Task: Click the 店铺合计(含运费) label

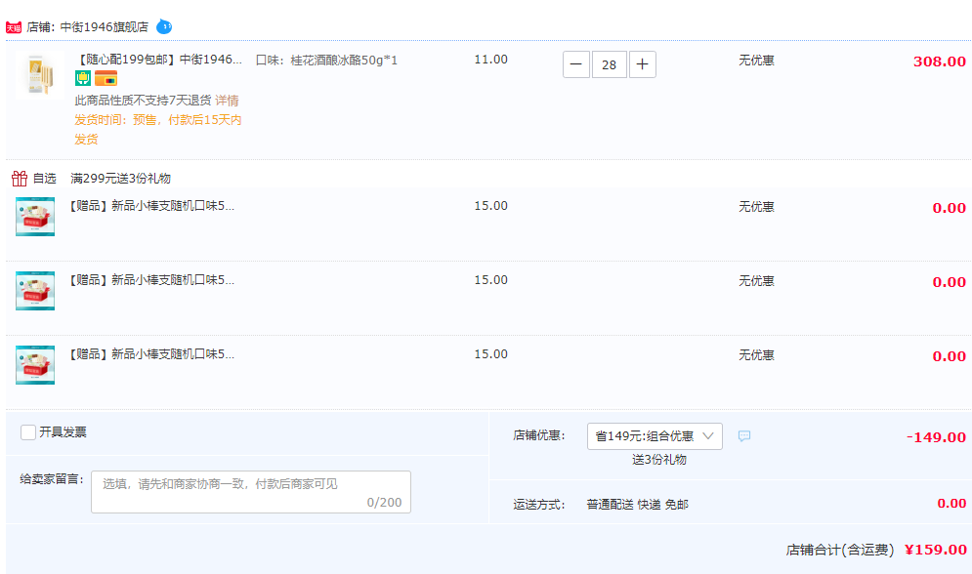Action: [x=840, y=550]
